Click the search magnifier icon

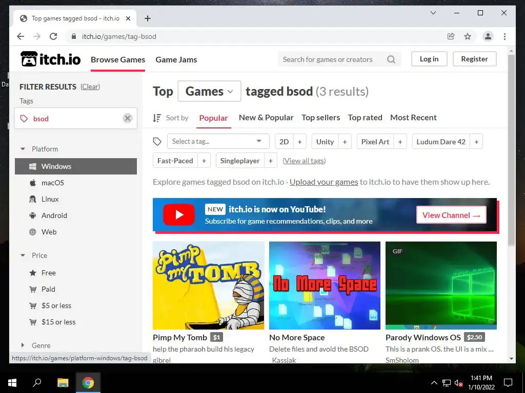391,59
